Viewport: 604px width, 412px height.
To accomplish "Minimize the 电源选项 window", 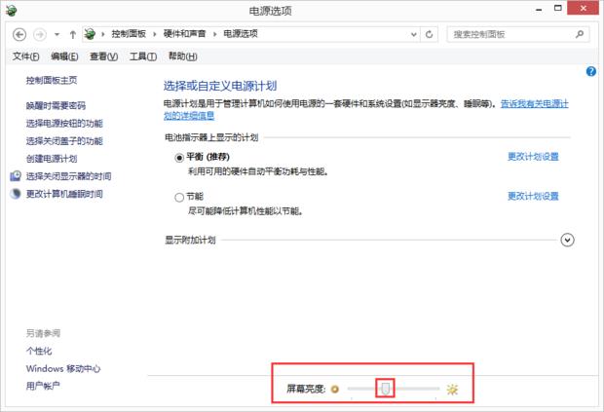I will click(539, 9).
